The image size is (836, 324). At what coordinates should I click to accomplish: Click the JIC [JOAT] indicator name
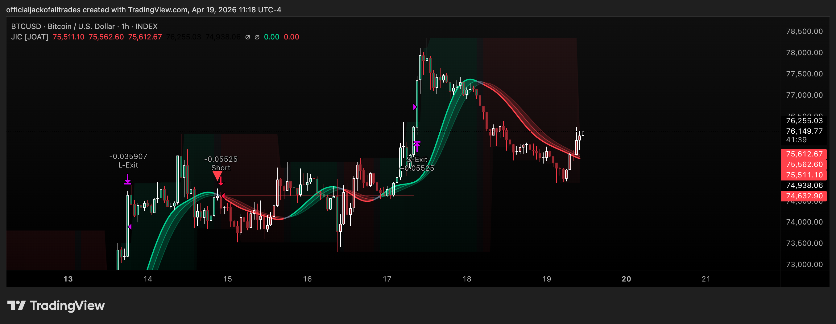point(30,37)
